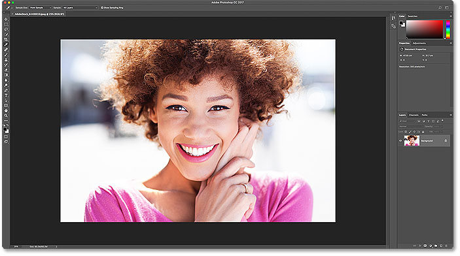Click the Delete layer trash icon
The width and height of the screenshot is (460, 256).
(x=446, y=246)
